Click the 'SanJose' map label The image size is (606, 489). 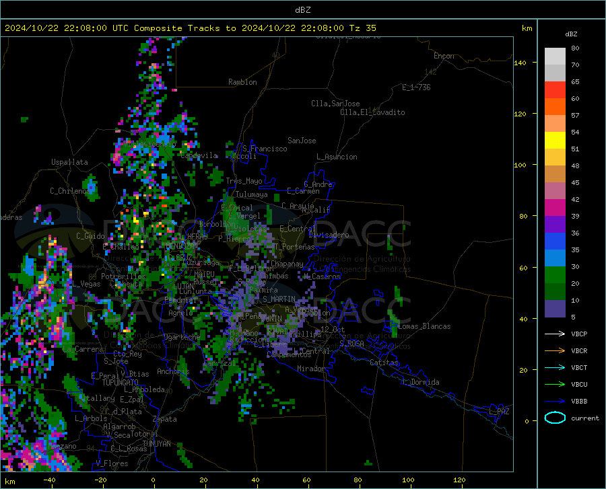302,141
